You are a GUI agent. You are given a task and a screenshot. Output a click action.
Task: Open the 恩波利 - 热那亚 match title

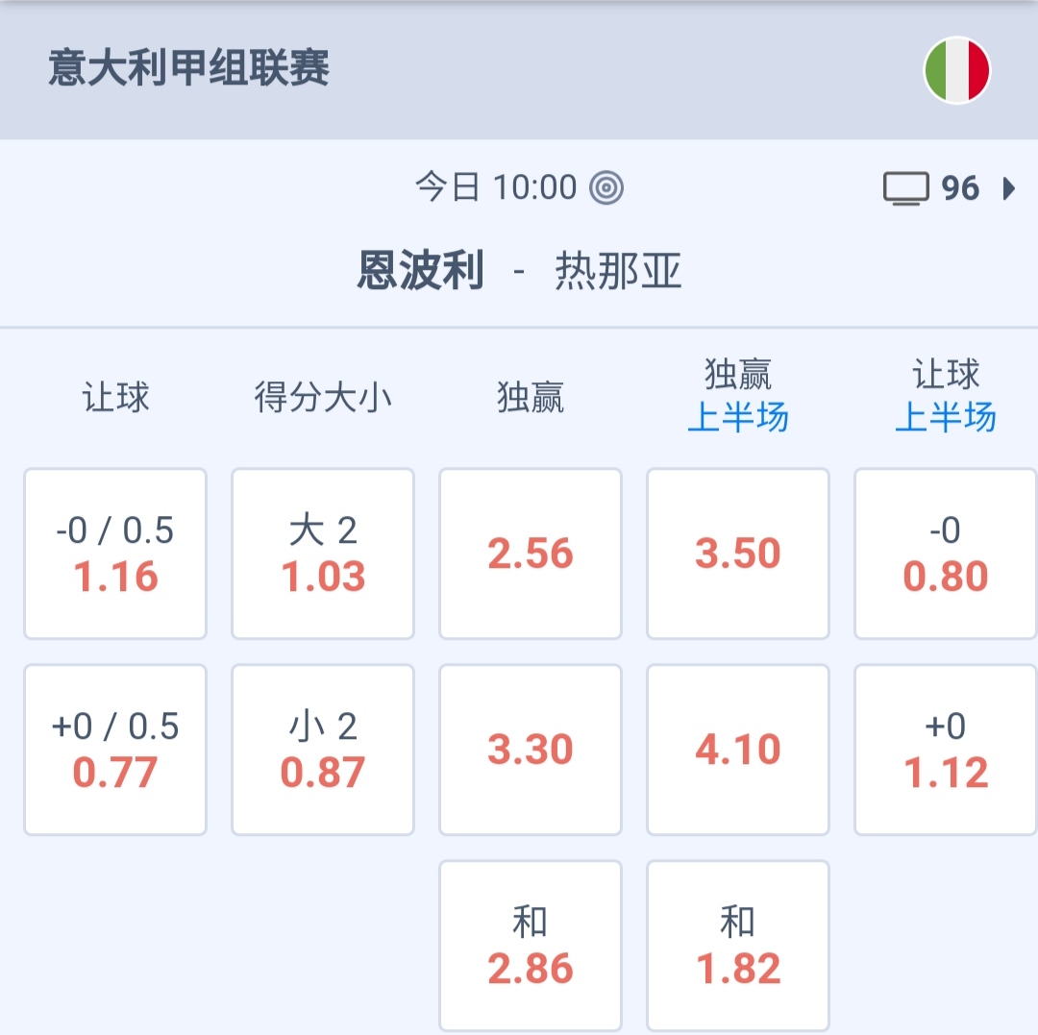(519, 272)
